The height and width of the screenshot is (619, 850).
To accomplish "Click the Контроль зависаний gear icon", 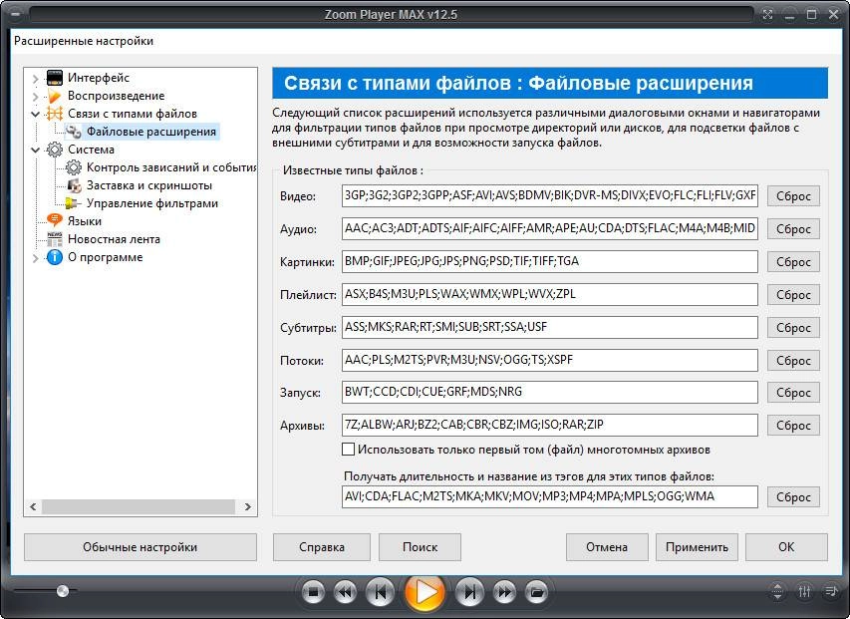I will click(73, 166).
